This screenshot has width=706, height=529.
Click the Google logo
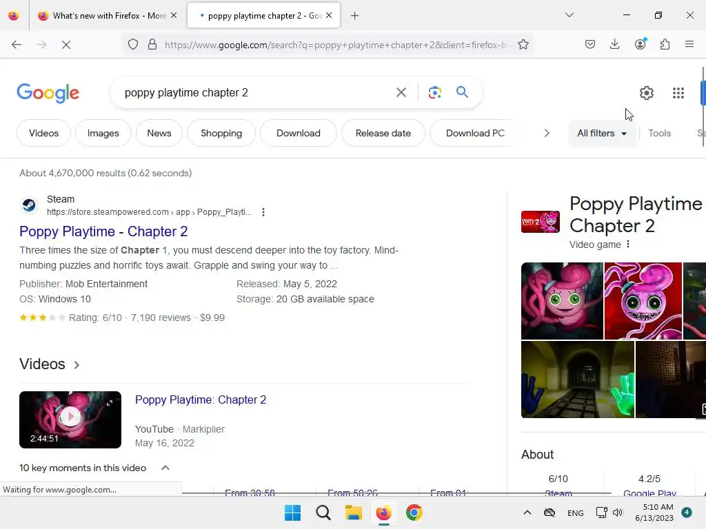pos(48,93)
